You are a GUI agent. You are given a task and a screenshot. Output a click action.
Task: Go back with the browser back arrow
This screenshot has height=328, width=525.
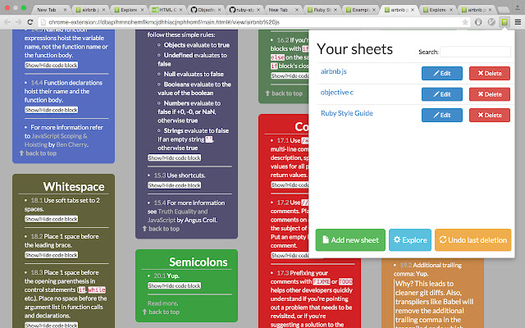click(x=7, y=22)
